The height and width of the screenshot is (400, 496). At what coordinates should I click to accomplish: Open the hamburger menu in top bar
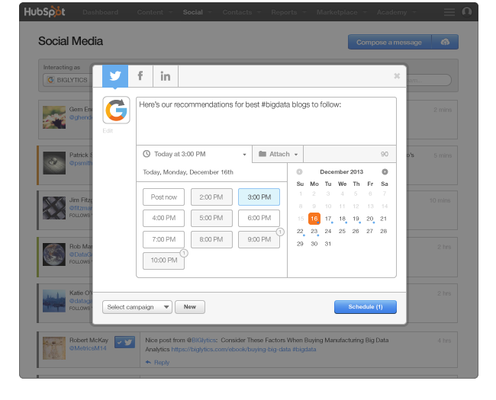(x=449, y=12)
